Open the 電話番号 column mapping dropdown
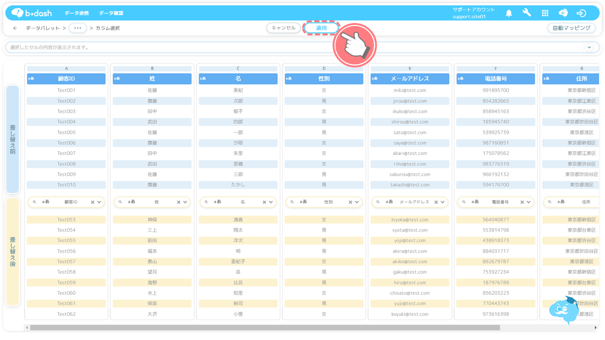Screen dimensions: 605x340 [x=529, y=202]
